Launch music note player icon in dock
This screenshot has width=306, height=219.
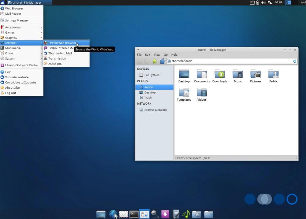point(186,214)
